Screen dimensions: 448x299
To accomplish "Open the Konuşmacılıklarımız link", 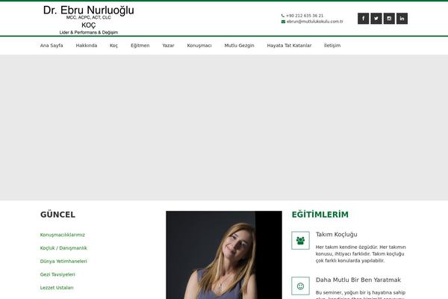I will pyautogui.click(x=62, y=235).
